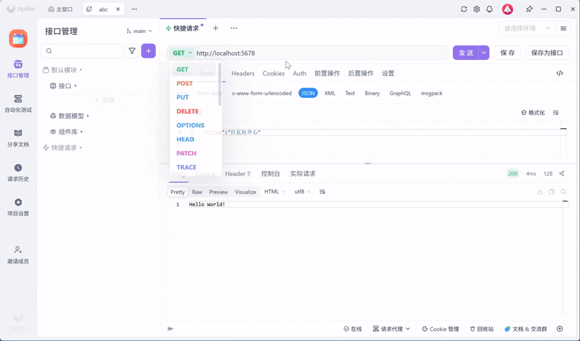The image size is (580, 341).
Task: Switch to the Headers request tab
Action: point(243,73)
